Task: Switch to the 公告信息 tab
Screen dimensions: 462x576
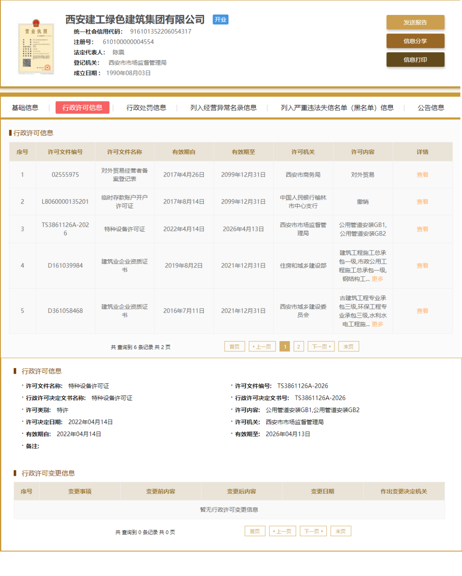Action: 431,107
